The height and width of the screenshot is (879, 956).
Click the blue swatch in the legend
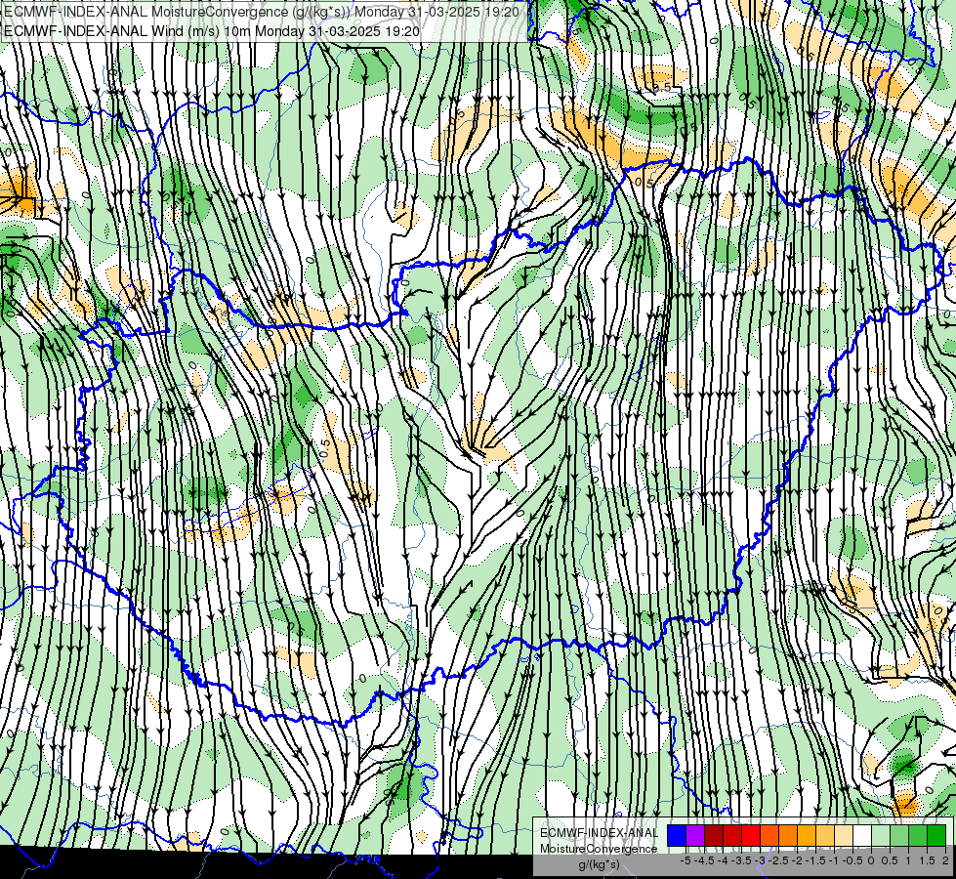(x=677, y=835)
